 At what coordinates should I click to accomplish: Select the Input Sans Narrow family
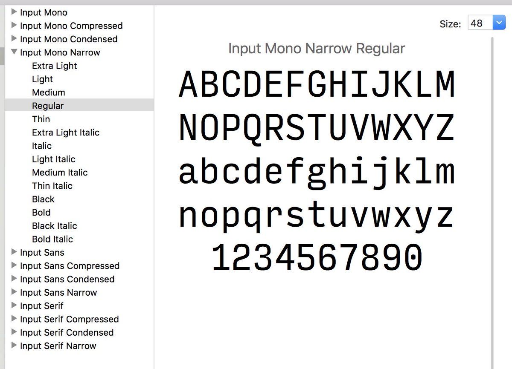coord(58,293)
